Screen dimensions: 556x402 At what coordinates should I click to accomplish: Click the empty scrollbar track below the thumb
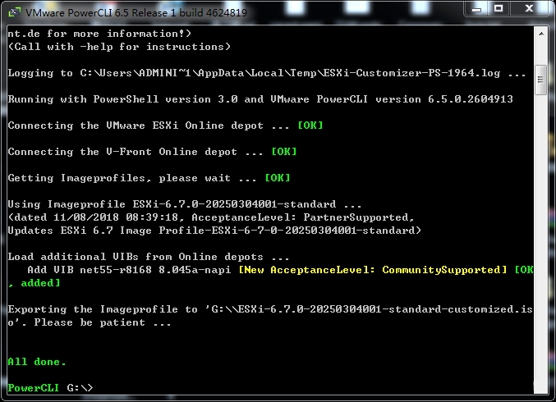(x=541, y=246)
